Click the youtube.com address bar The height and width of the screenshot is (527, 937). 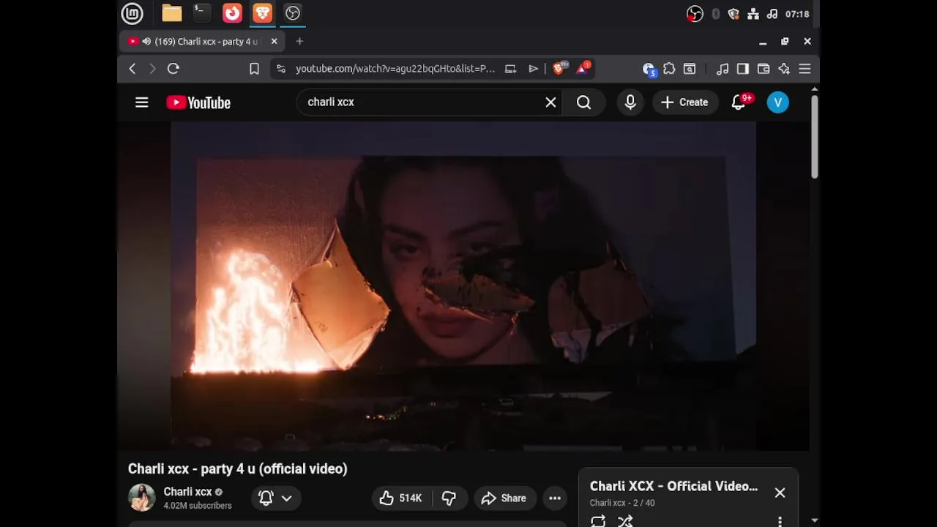[x=395, y=69]
